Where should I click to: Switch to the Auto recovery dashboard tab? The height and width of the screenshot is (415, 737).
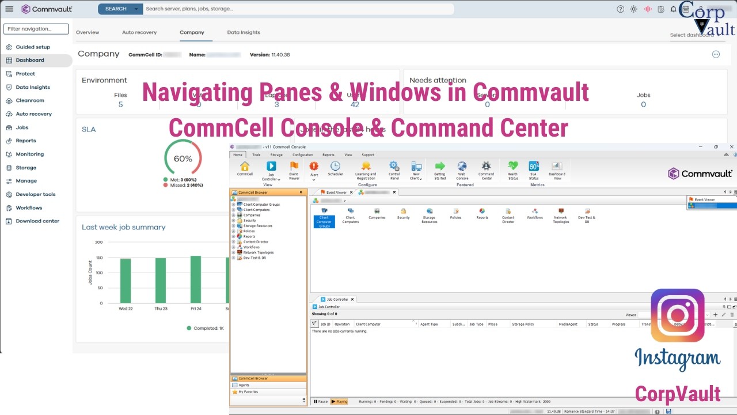coord(139,32)
